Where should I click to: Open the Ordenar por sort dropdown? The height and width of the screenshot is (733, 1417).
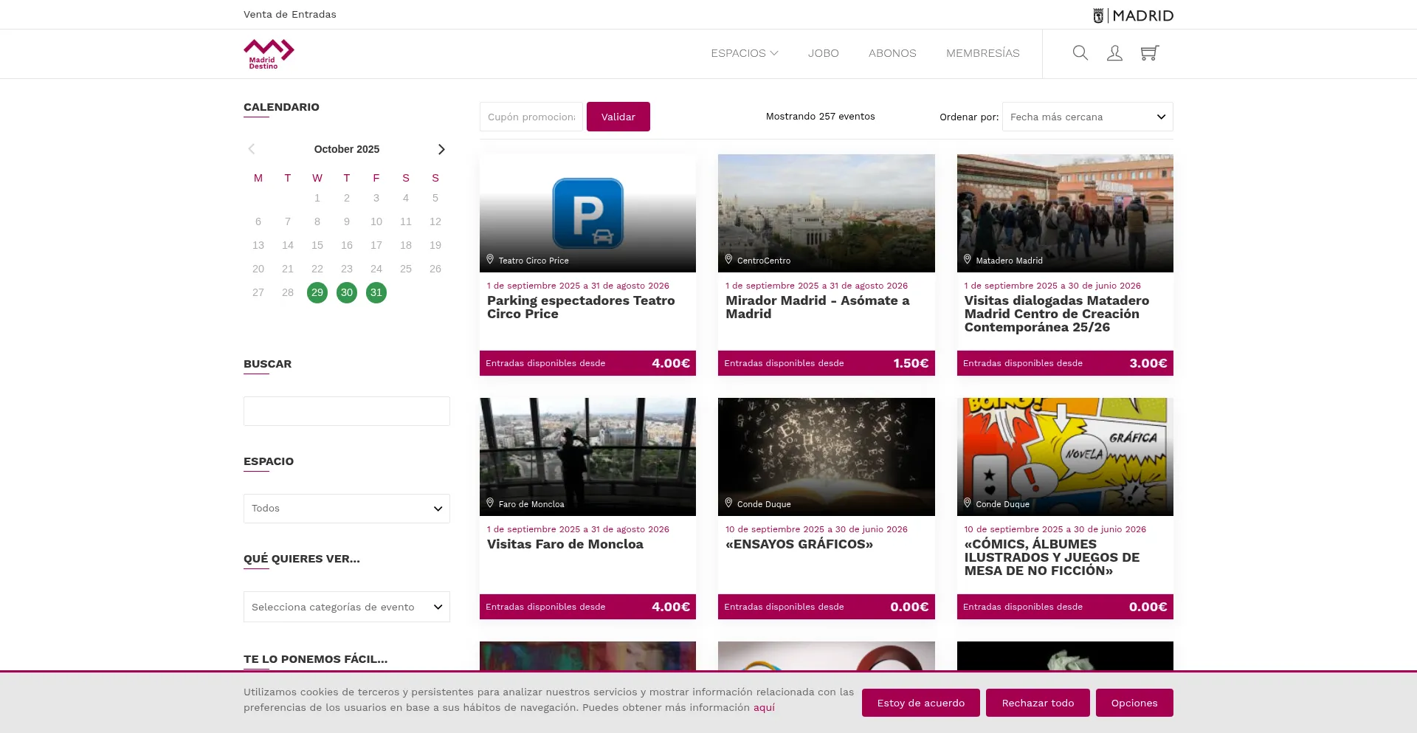tap(1087, 117)
